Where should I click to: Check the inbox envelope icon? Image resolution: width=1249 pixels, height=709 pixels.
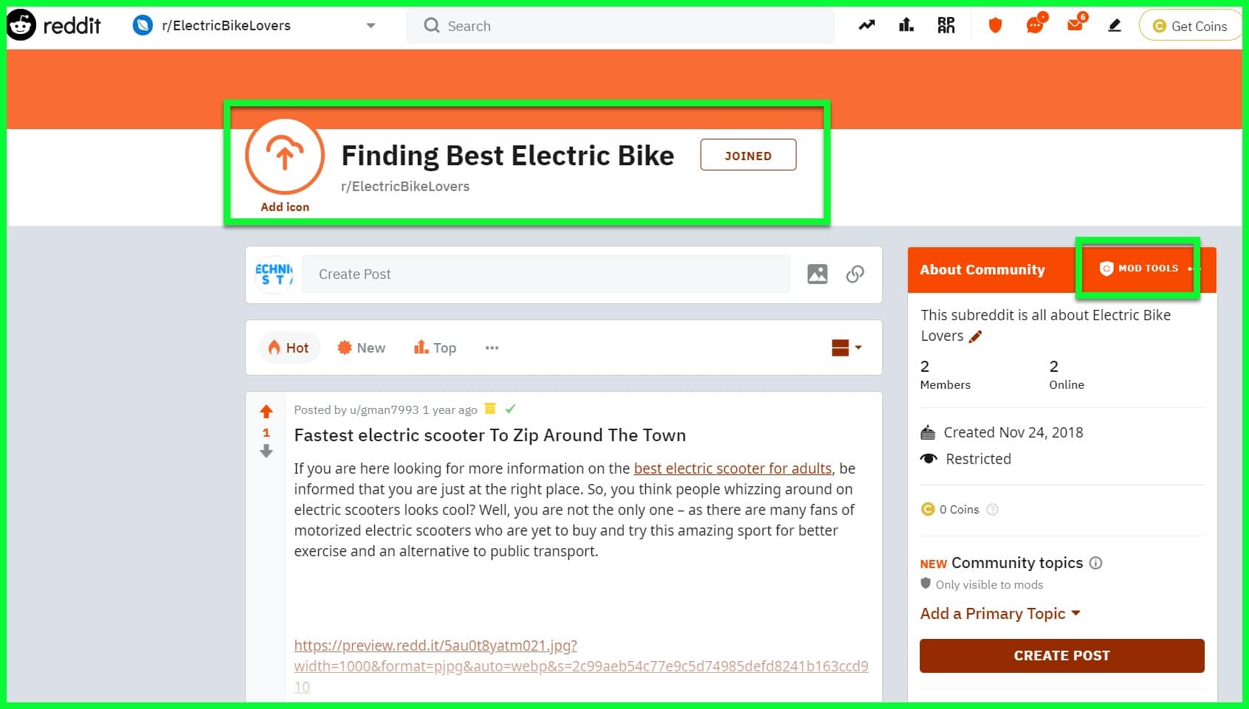tap(1075, 25)
